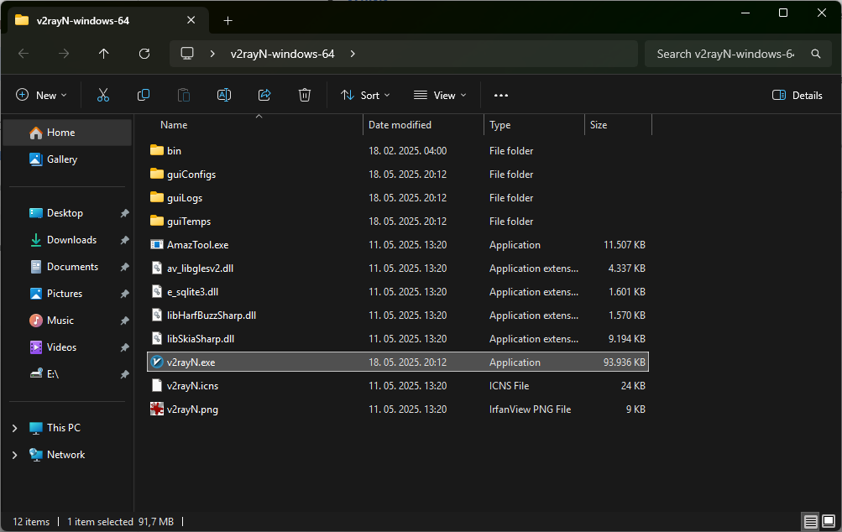The image size is (842, 532).
Task: Expand the Network tree node
Action: coord(14,455)
